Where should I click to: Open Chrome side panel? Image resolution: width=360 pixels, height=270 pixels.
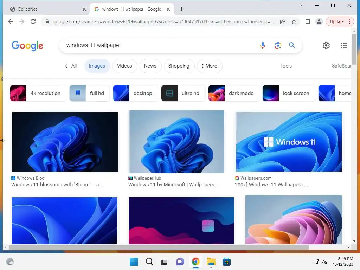(308, 21)
